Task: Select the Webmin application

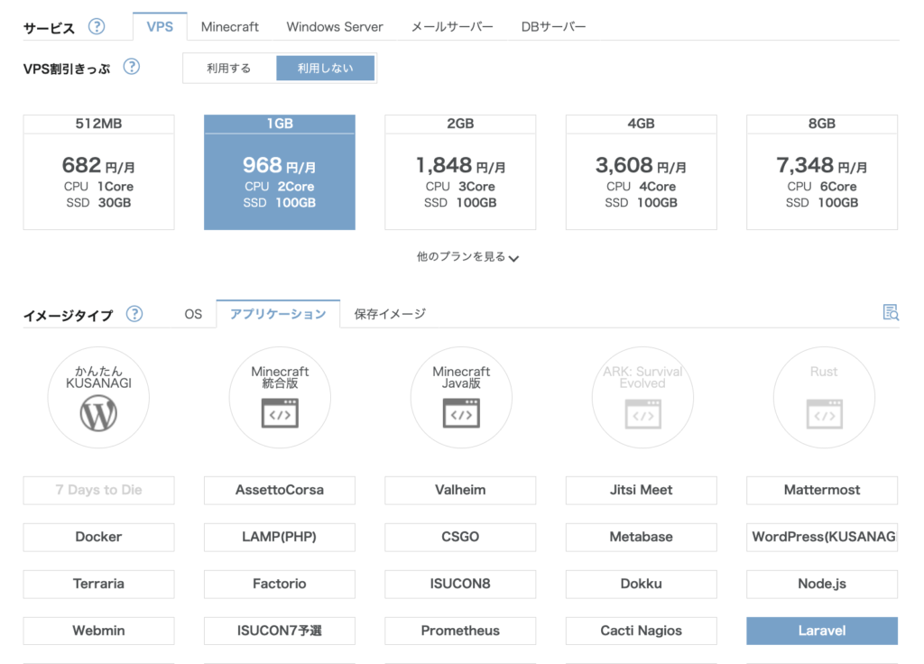Action: point(99,631)
